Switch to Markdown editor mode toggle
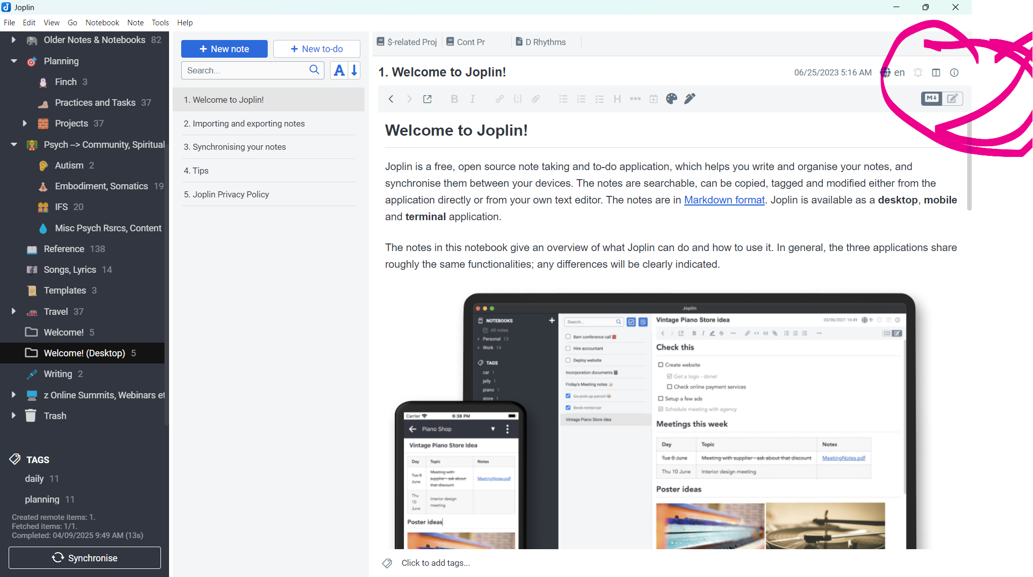The image size is (1033, 577). click(x=932, y=98)
